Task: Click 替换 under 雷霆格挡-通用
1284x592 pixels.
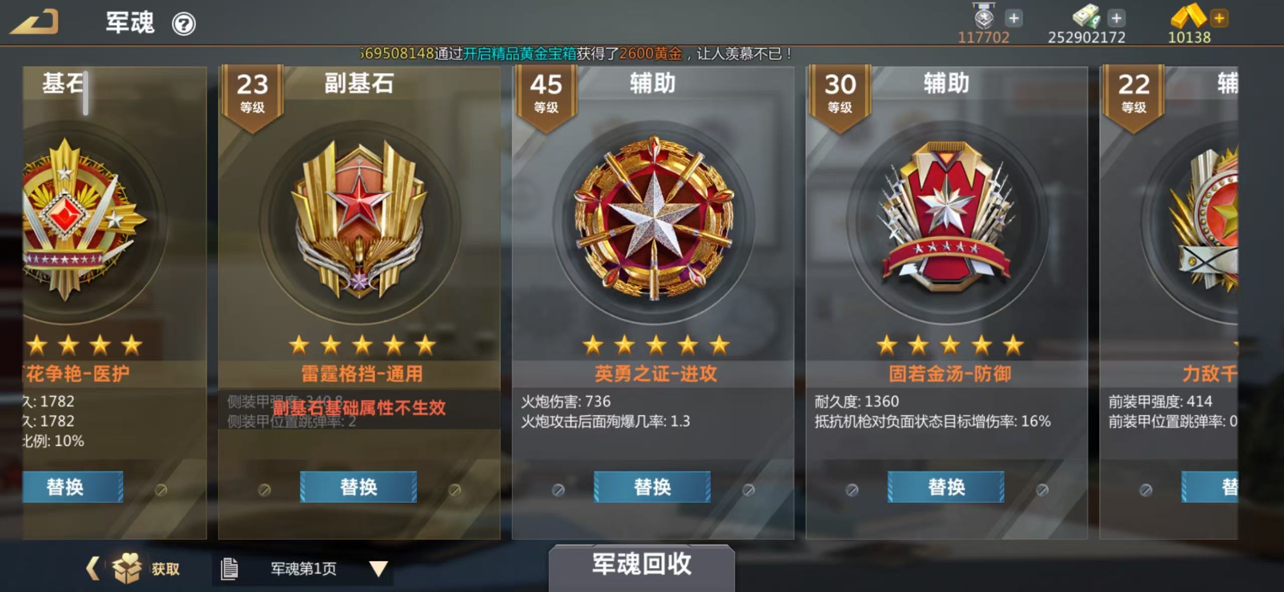Action: point(359,487)
